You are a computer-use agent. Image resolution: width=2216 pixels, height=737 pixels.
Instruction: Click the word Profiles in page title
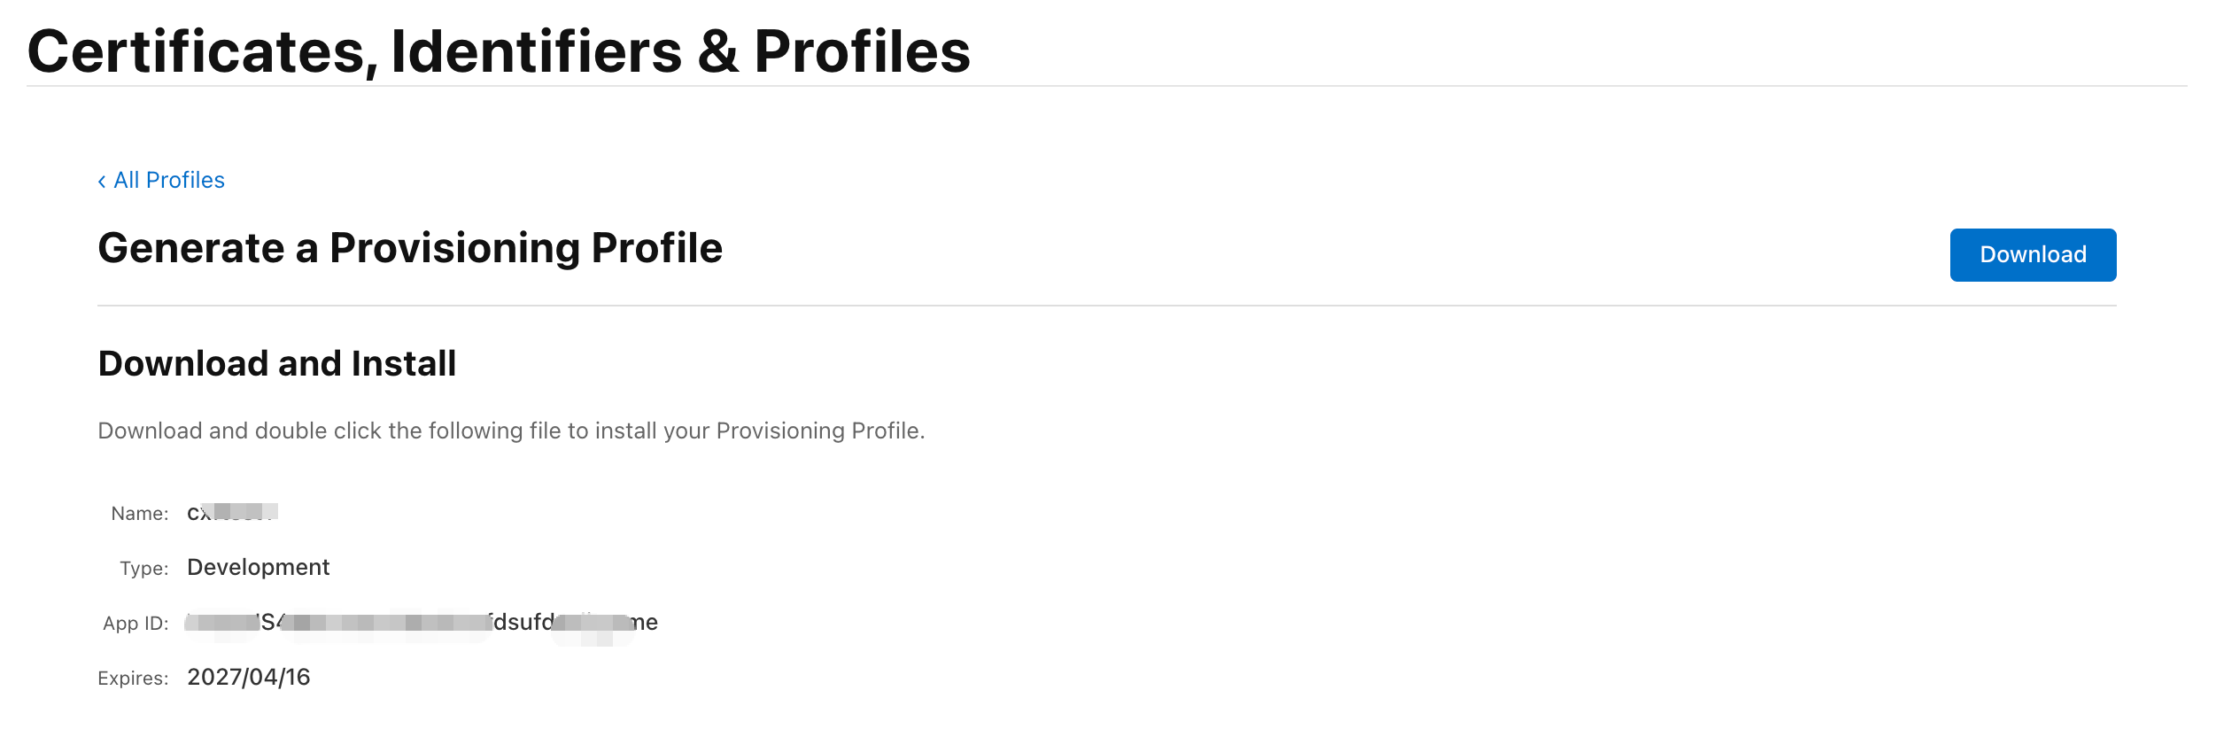pos(862,51)
